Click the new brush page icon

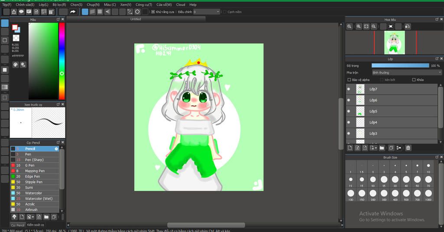22,217
